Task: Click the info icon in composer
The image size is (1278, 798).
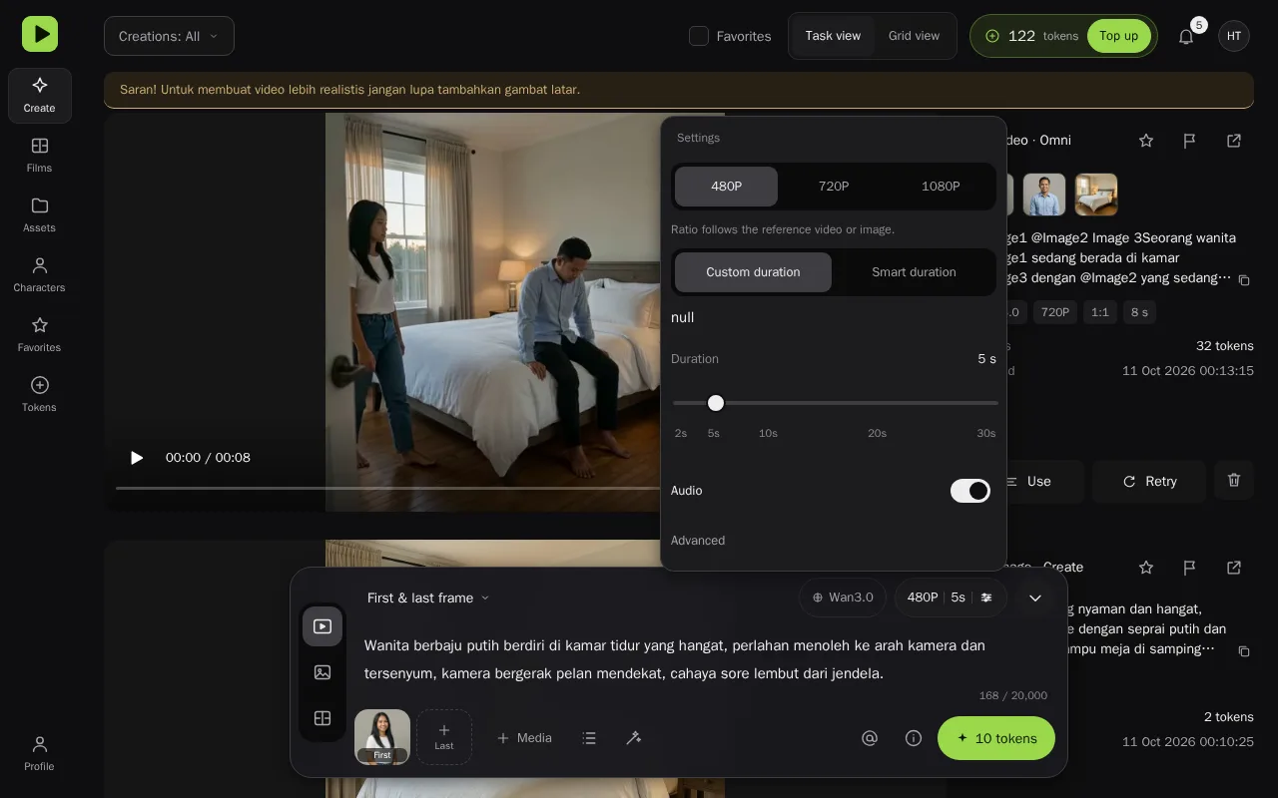Action: coord(914,738)
